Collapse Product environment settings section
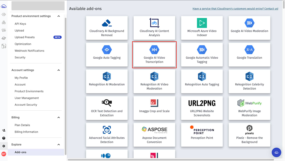Screen dimensions: 285x161 [x=58, y=16]
